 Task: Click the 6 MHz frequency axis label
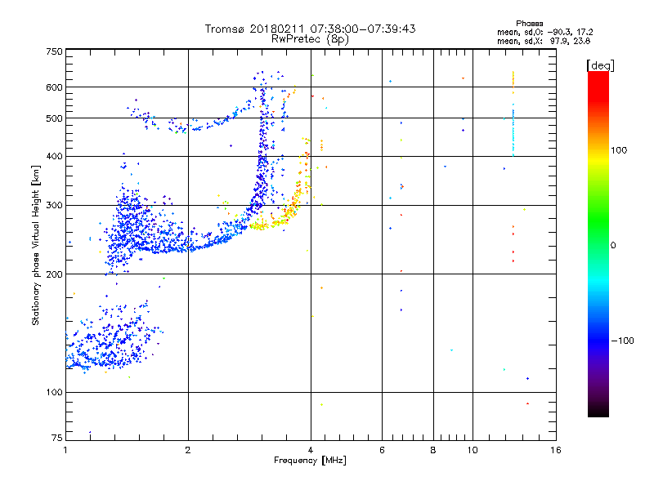(x=382, y=450)
